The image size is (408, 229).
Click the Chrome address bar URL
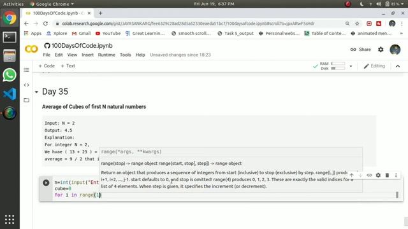[188, 24]
